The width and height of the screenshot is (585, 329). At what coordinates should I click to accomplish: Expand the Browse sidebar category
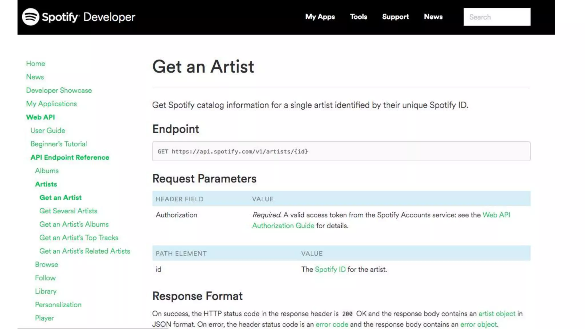[46, 264]
